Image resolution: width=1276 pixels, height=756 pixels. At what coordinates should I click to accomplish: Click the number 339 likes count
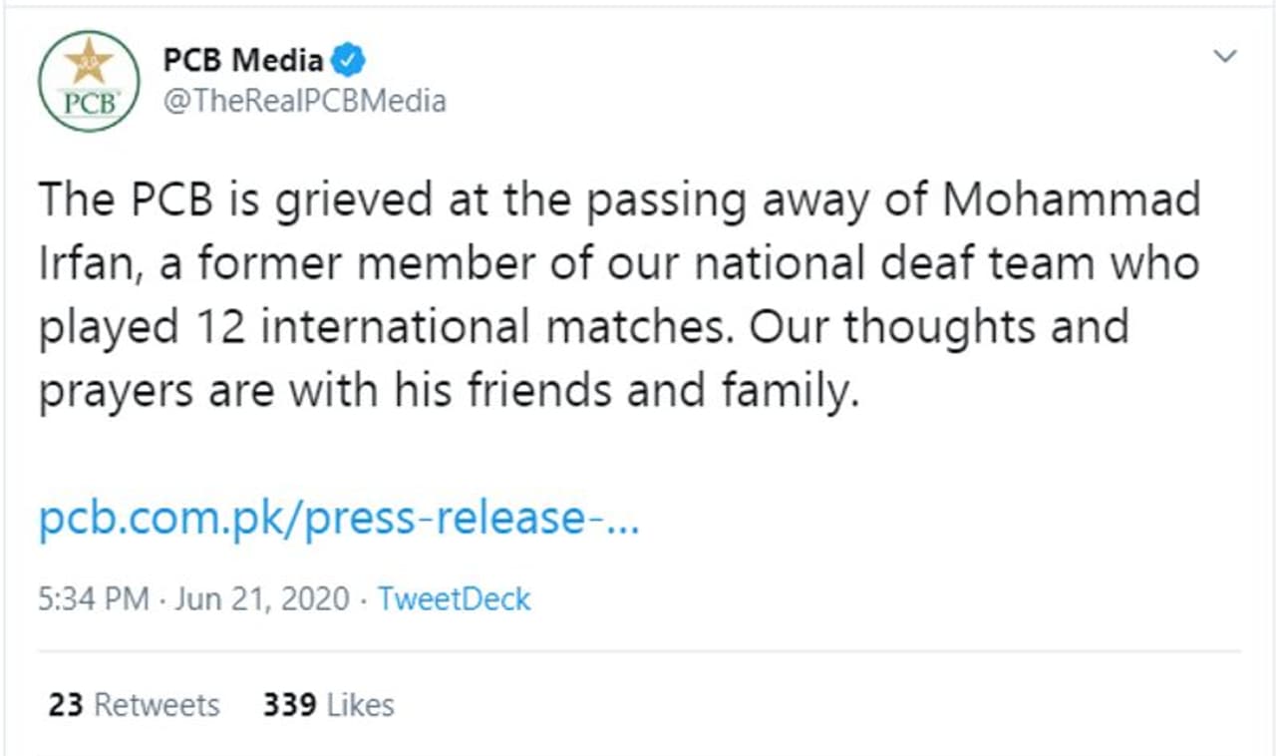click(289, 705)
